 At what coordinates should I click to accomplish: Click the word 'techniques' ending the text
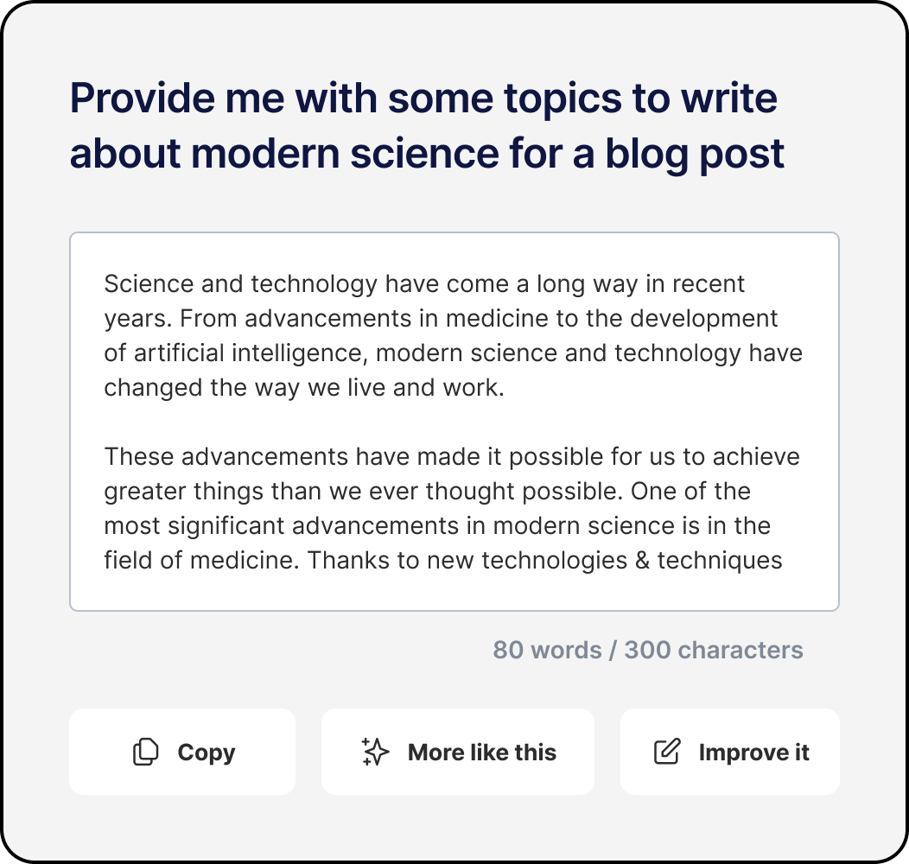pos(720,560)
